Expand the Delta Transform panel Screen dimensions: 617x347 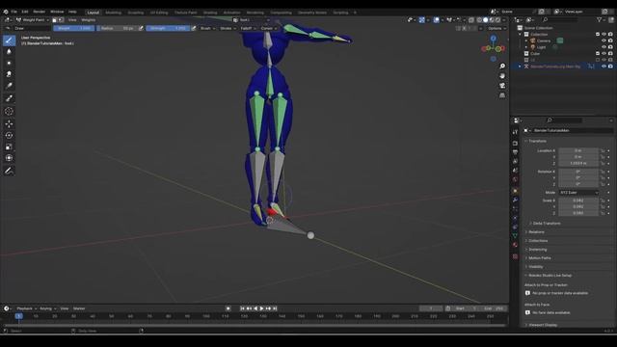click(547, 223)
